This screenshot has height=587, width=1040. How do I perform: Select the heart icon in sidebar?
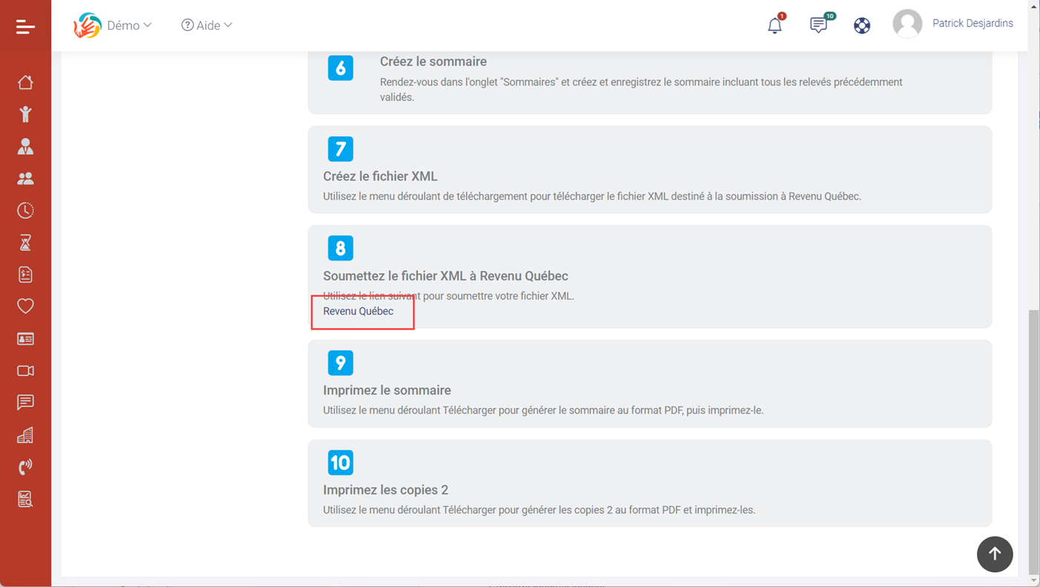coord(25,306)
